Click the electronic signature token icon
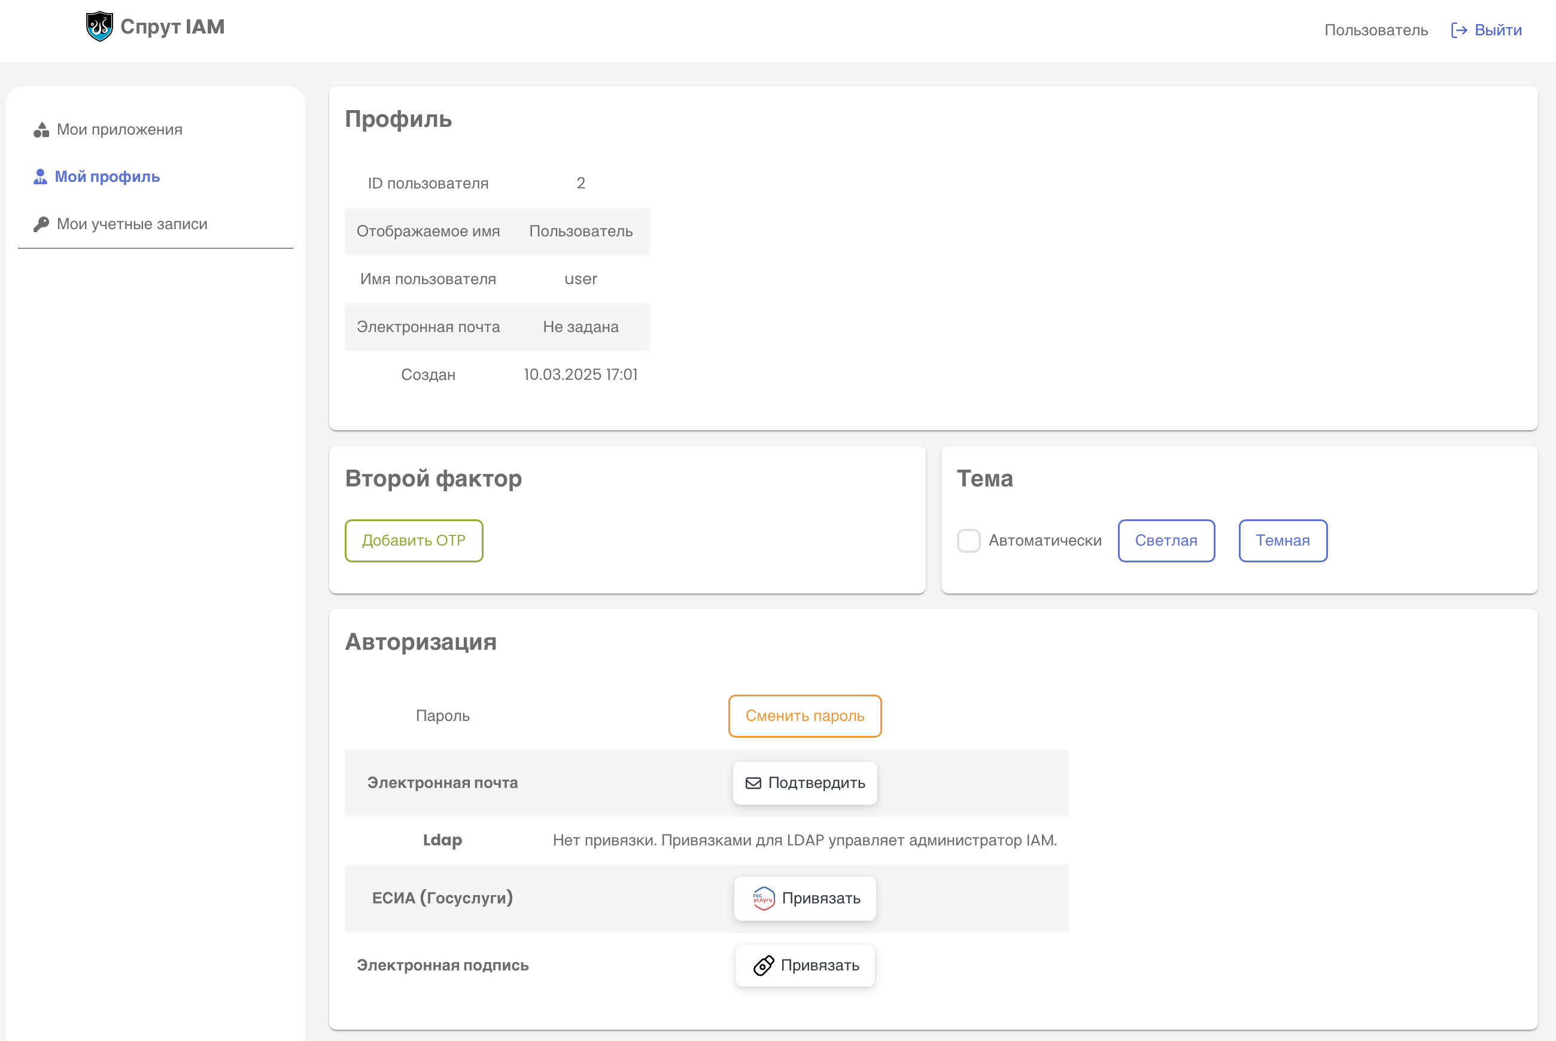1556x1041 pixels. coord(764,965)
